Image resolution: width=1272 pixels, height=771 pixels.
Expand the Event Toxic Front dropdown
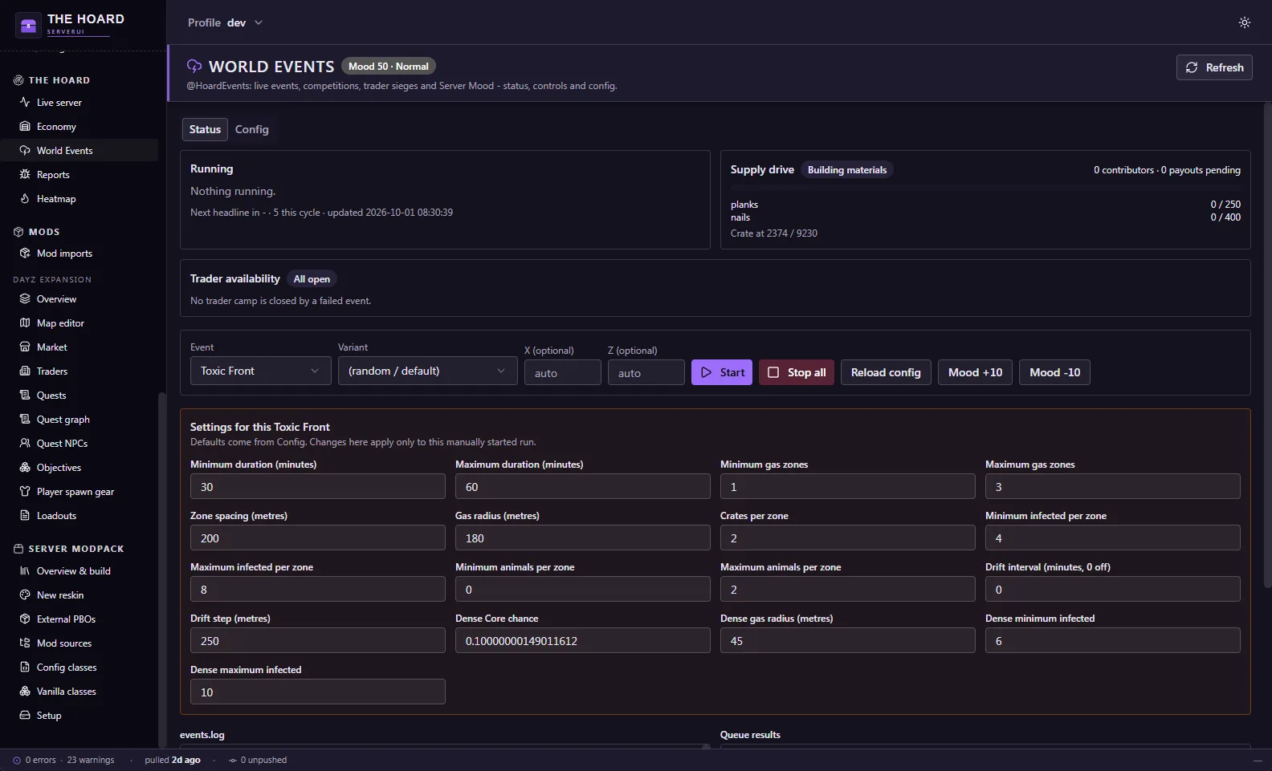click(x=260, y=371)
